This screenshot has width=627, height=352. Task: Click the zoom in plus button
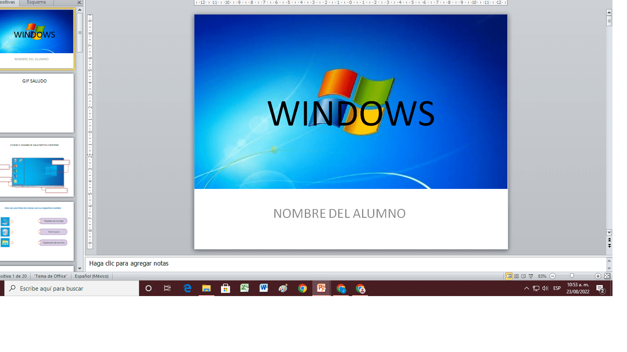[x=598, y=276]
